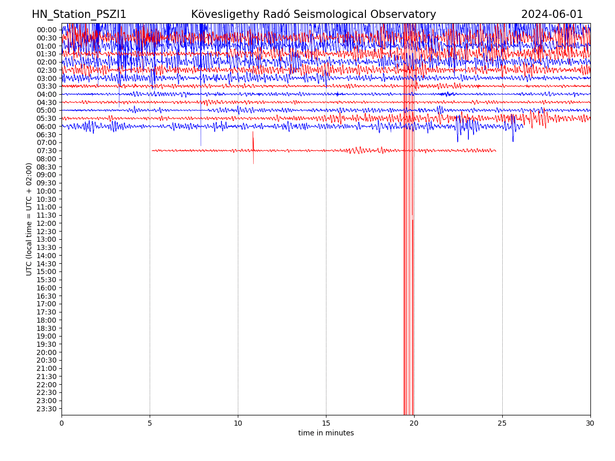Click the 'time in minutes' x-axis label
The image size is (615, 461).
pyautogui.click(x=326, y=433)
